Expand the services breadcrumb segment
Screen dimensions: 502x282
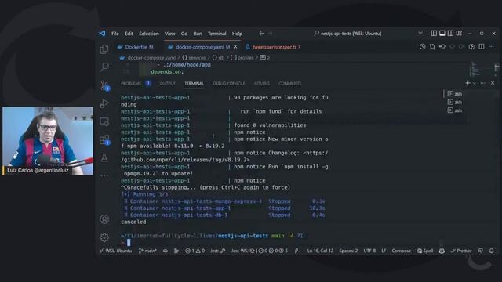[194, 57]
